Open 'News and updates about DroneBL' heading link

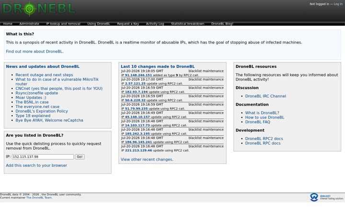43,66
